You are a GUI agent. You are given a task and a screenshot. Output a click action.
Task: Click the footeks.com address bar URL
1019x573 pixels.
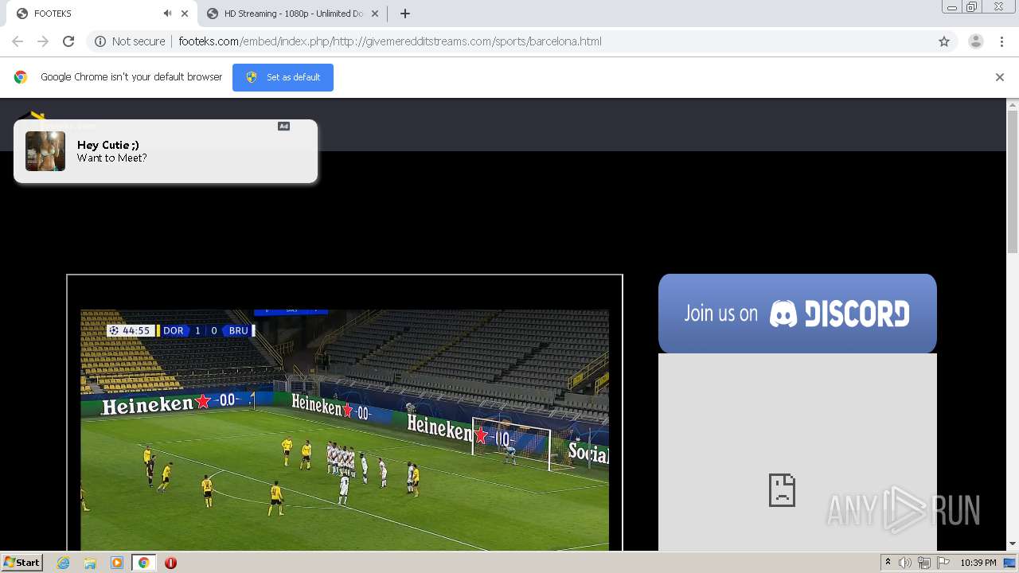coord(390,41)
